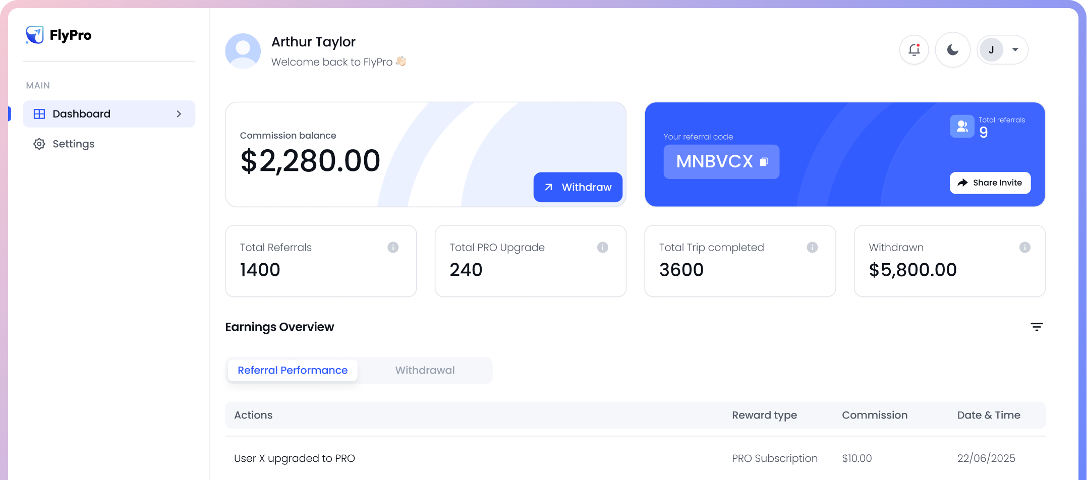Select the Referral Performance tab

coord(293,370)
